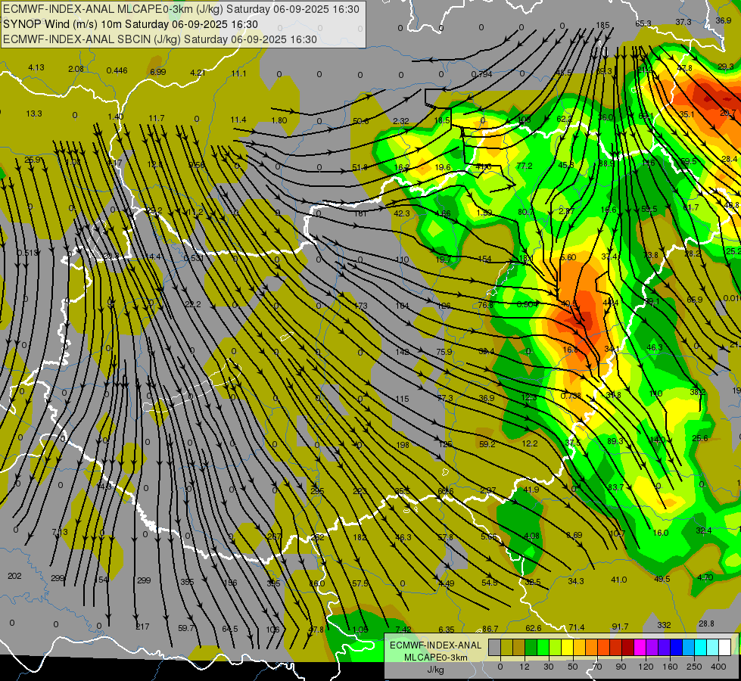Click the map value 28.8

(x=706, y=623)
